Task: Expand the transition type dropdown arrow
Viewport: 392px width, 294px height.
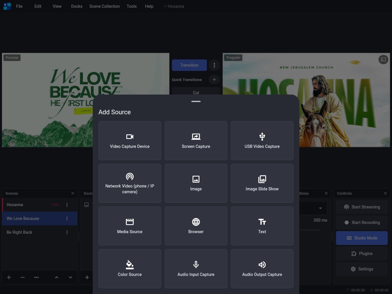Action: [321, 208]
